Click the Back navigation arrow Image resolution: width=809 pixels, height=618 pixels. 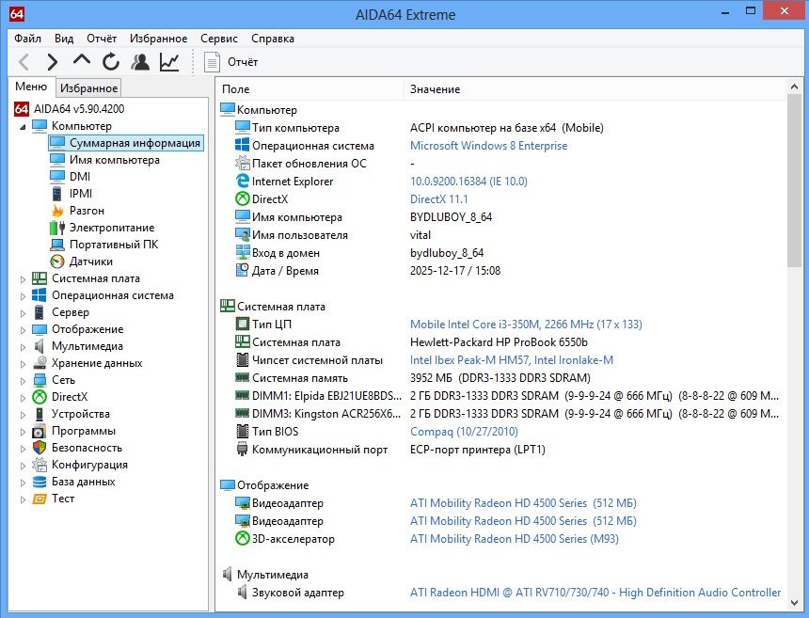pos(24,62)
